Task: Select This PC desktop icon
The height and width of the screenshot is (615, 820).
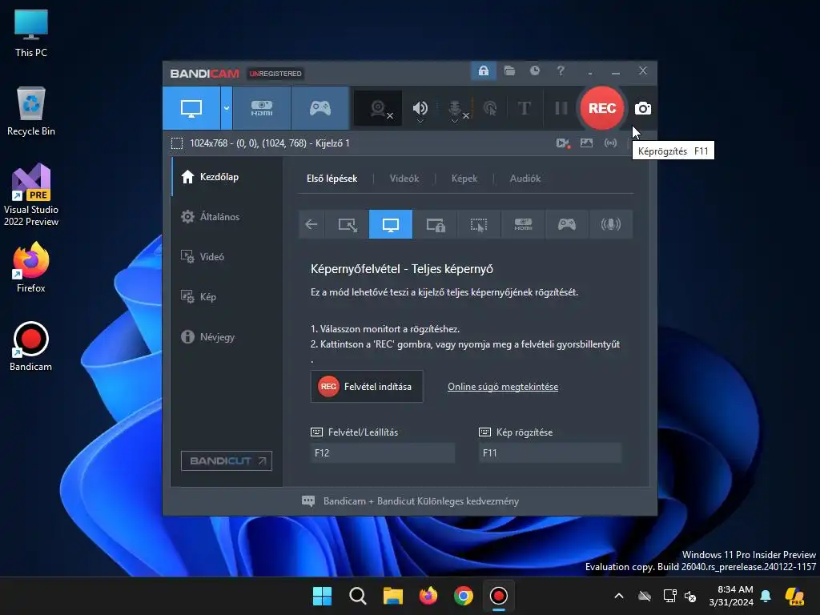Action: point(31,33)
